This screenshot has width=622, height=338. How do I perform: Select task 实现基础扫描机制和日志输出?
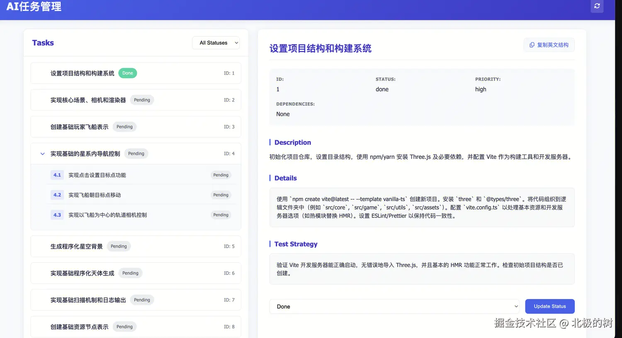coord(136,300)
